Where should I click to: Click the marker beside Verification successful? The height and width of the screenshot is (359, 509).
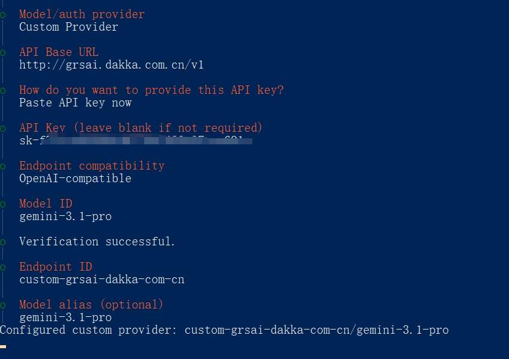pos(2,242)
